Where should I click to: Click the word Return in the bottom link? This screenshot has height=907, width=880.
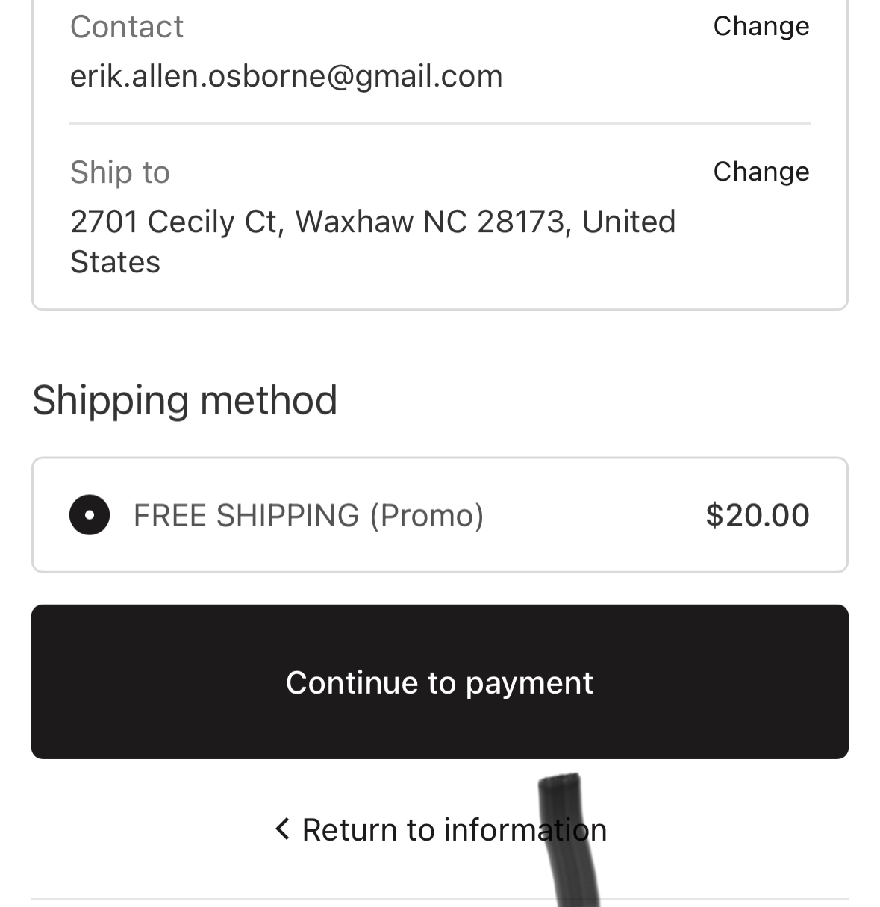pyautogui.click(x=349, y=829)
